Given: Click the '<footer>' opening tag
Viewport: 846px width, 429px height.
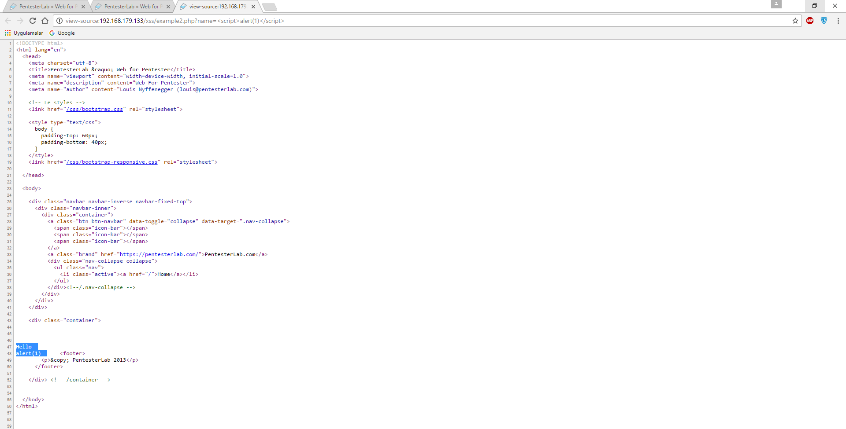Looking at the screenshot, I should (x=73, y=353).
